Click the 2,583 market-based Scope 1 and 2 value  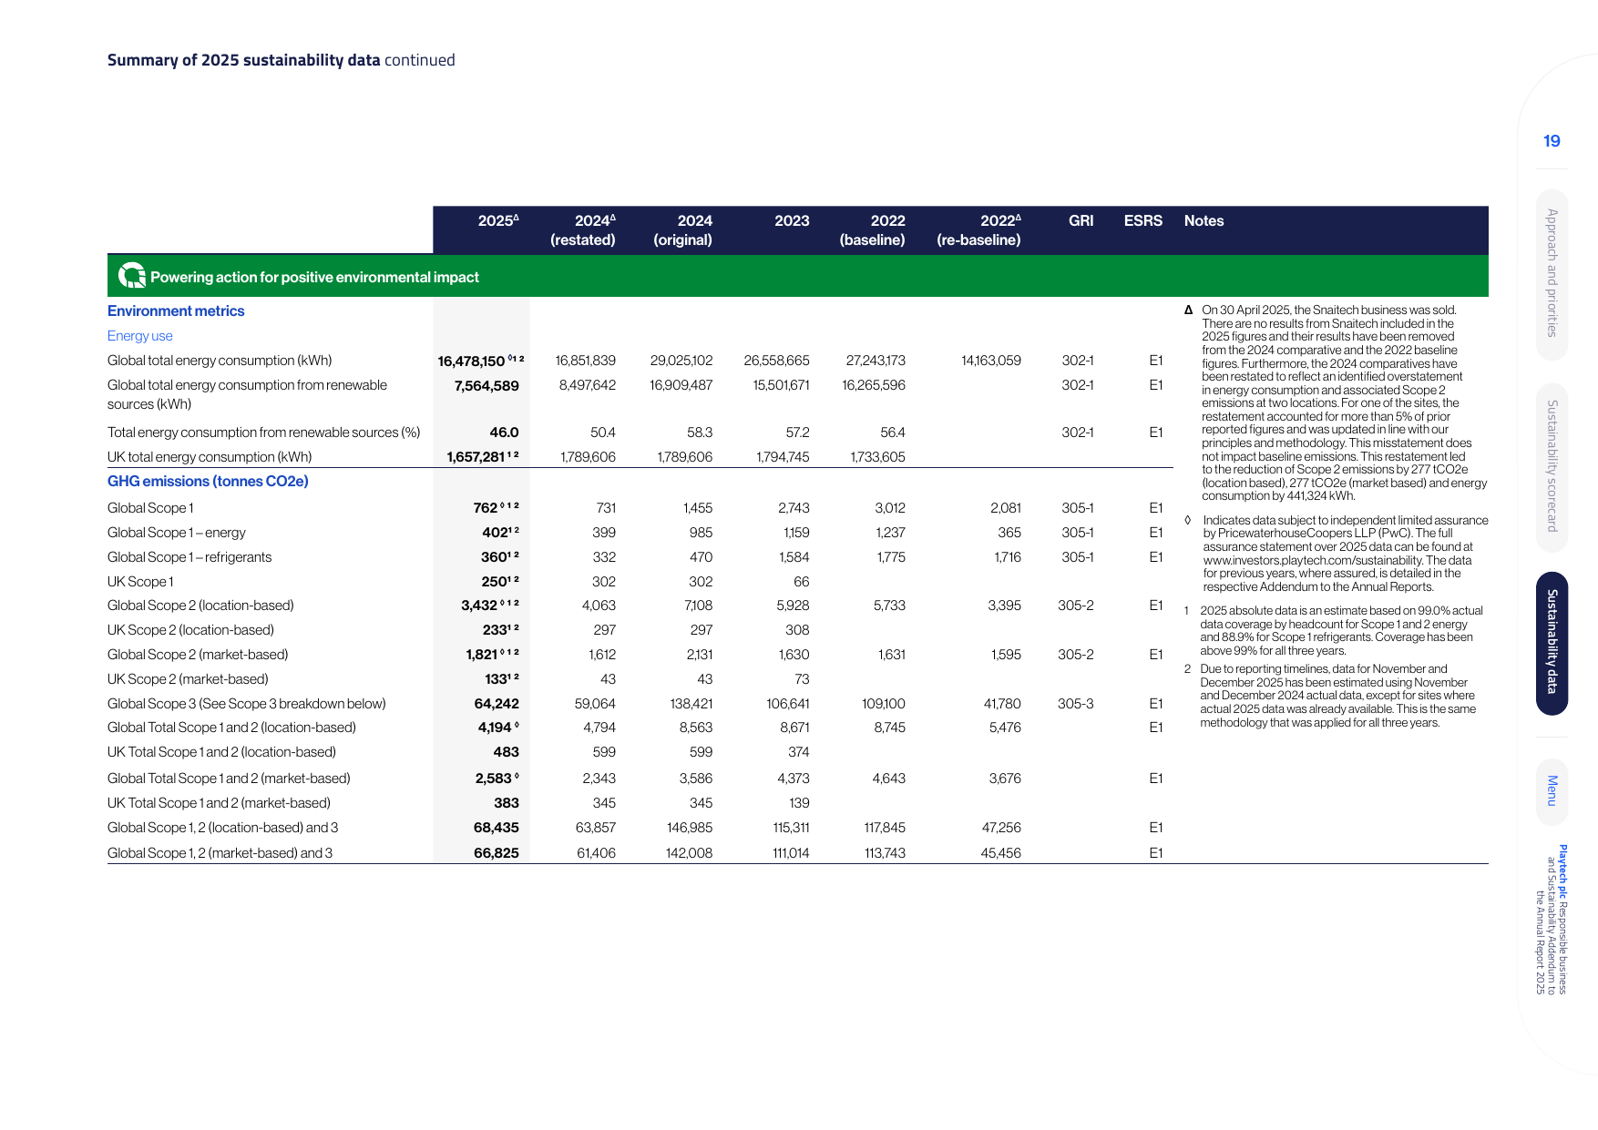pyautogui.click(x=493, y=779)
